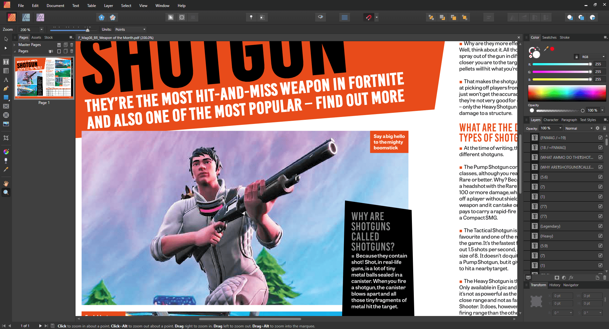
Task: Switch to the Designer persona
Action: (x=26, y=17)
